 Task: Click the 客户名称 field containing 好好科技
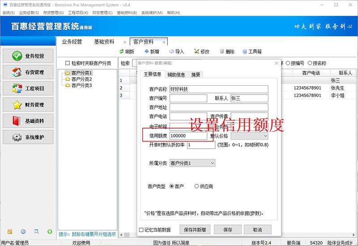[219, 89]
